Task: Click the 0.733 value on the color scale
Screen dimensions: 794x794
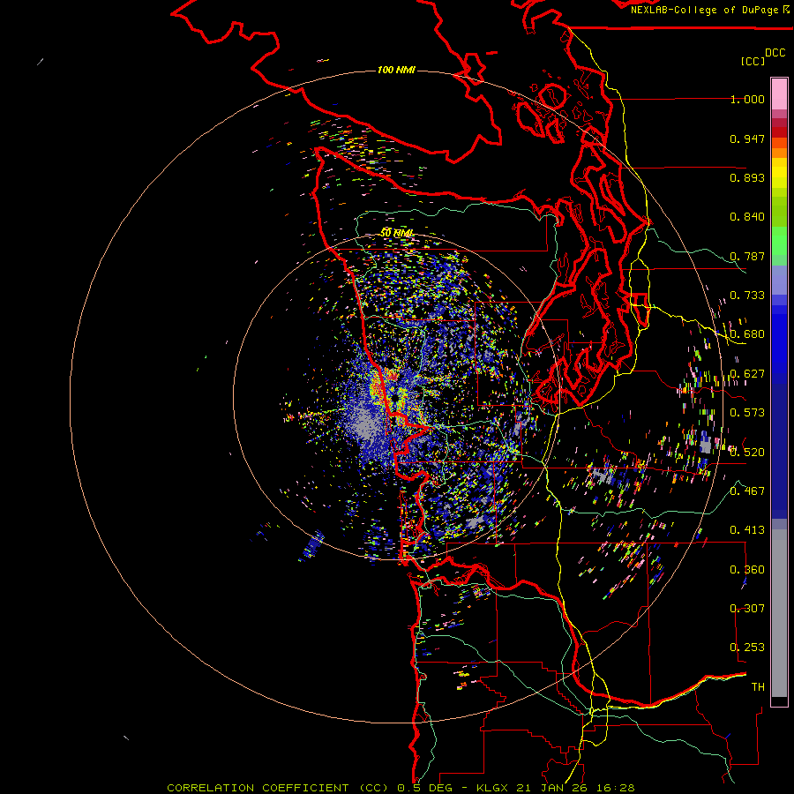Action: [747, 296]
